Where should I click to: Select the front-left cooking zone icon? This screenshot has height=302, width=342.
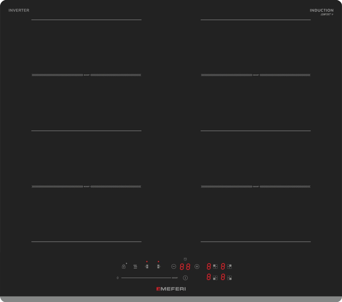point(215,278)
